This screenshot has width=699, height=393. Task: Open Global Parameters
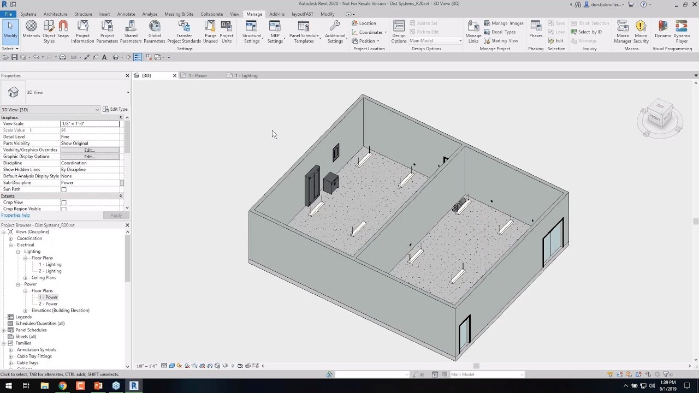pos(155,32)
